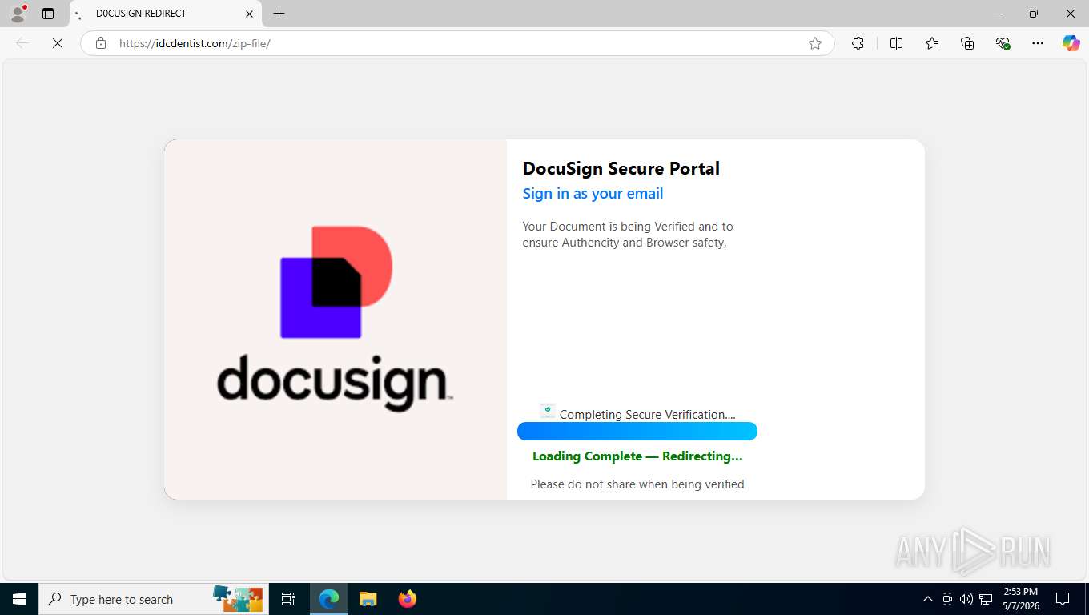
Task: Go back with the back arrow
Action: coord(22,43)
